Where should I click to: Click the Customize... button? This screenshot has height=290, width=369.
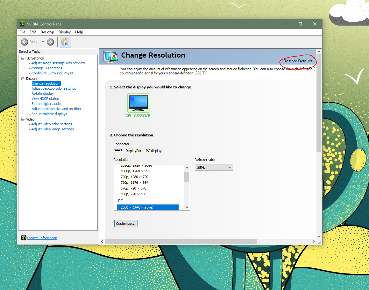pos(126,224)
